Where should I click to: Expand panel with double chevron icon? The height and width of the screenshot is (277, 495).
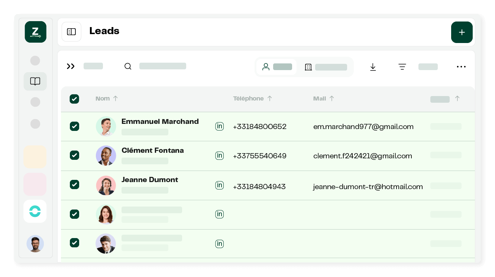pos(71,66)
